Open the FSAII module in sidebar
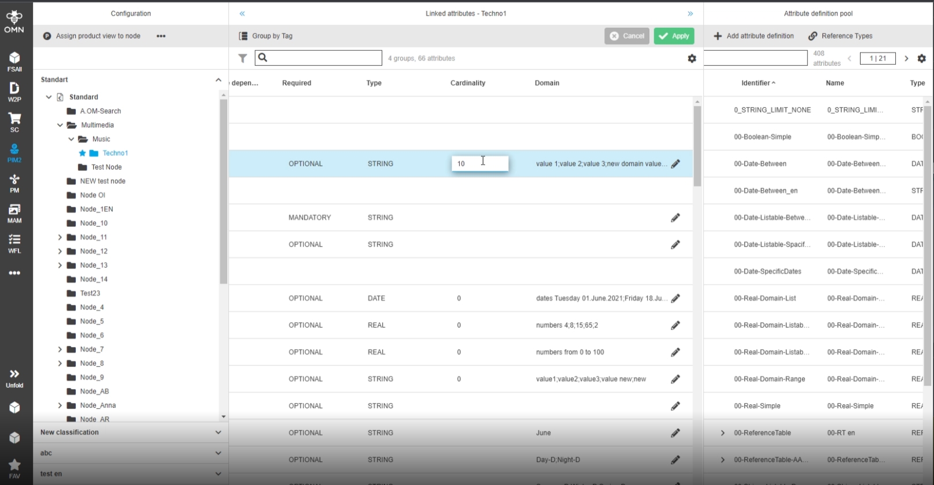934x485 pixels. pos(14,62)
